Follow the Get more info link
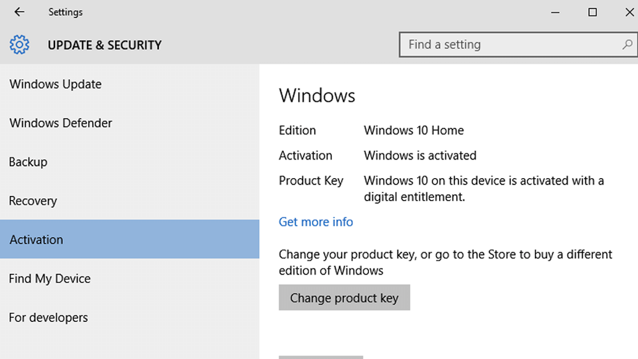 [316, 222]
